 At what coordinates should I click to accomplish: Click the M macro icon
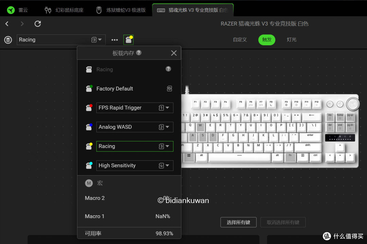[89, 183]
